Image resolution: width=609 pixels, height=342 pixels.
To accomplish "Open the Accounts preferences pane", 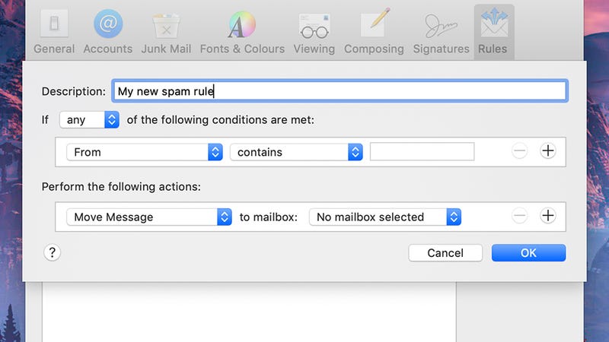I will 108,33.
